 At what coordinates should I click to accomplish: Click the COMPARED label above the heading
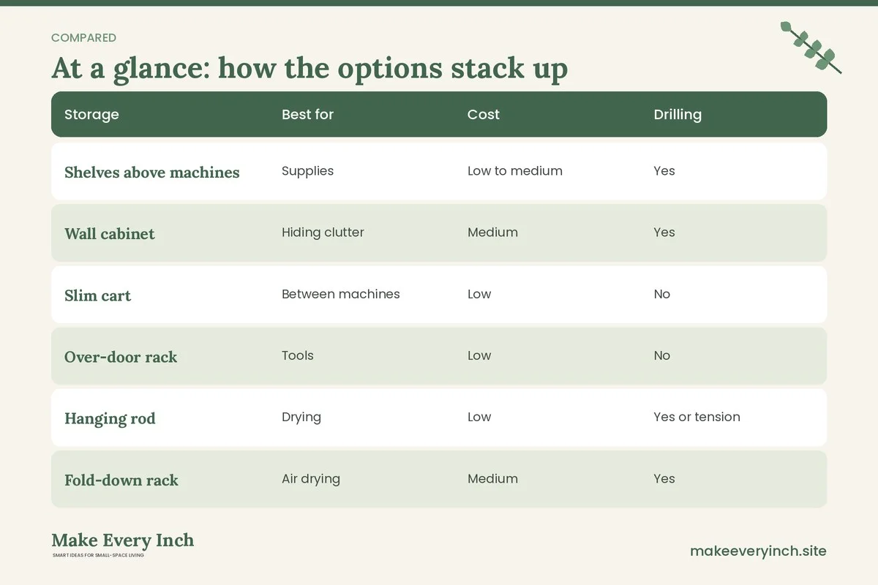83,38
